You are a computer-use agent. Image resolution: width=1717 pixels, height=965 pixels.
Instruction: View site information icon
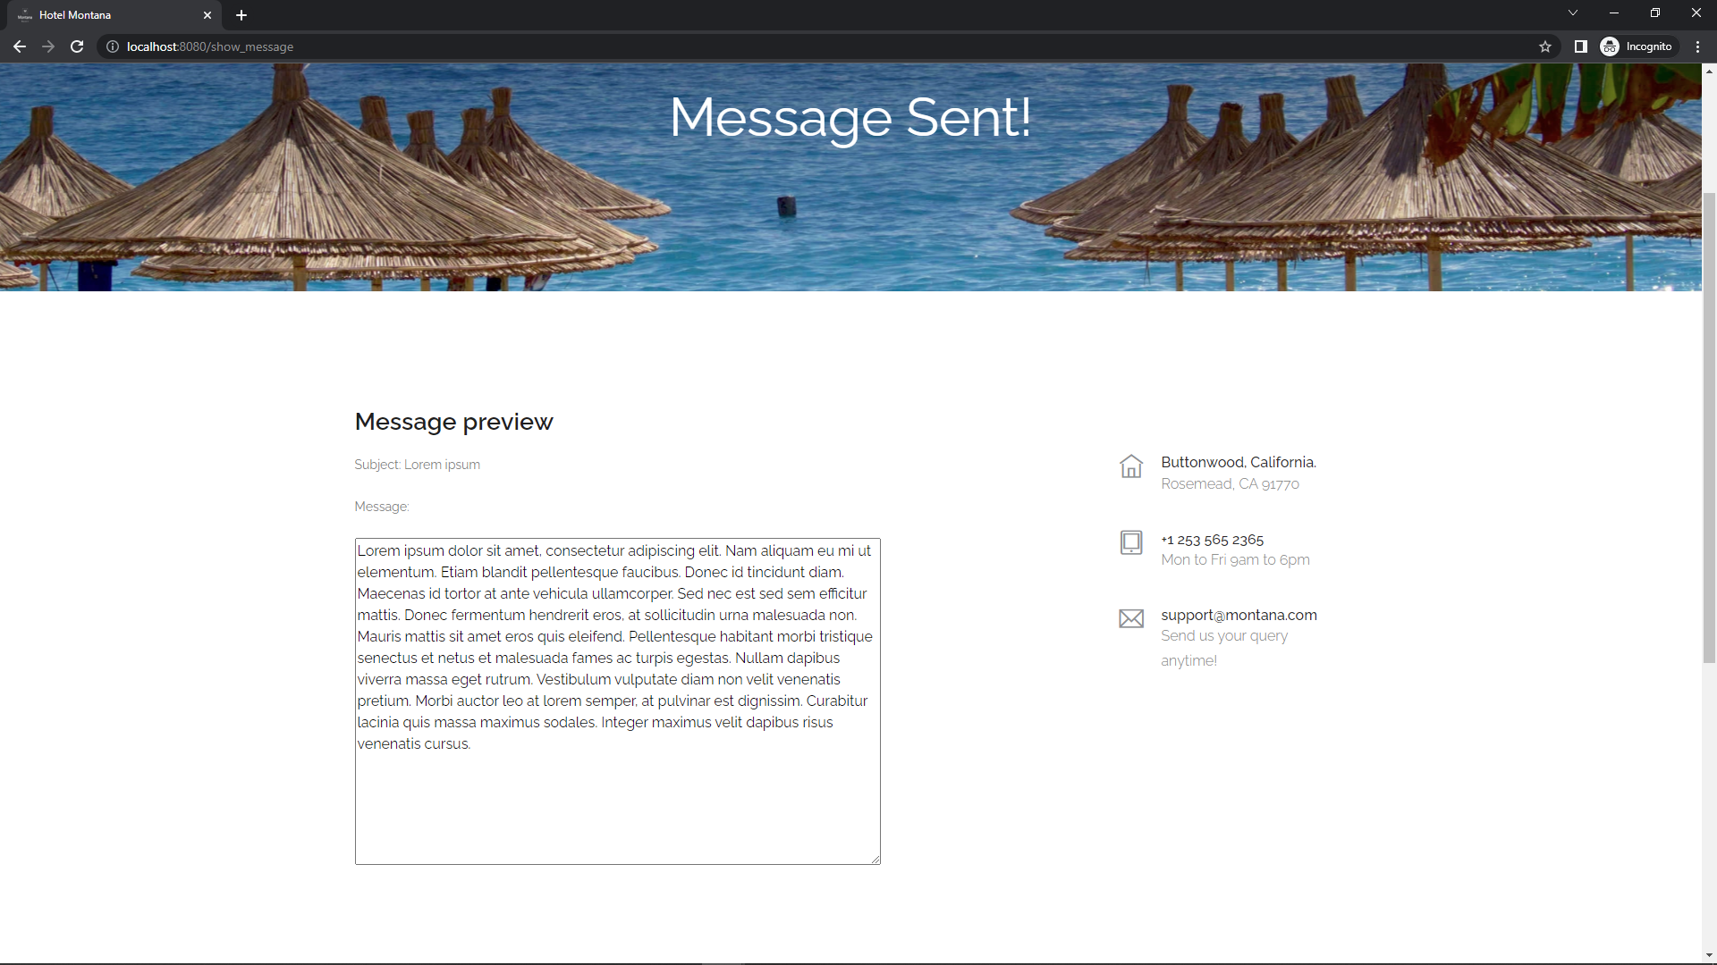click(x=113, y=46)
